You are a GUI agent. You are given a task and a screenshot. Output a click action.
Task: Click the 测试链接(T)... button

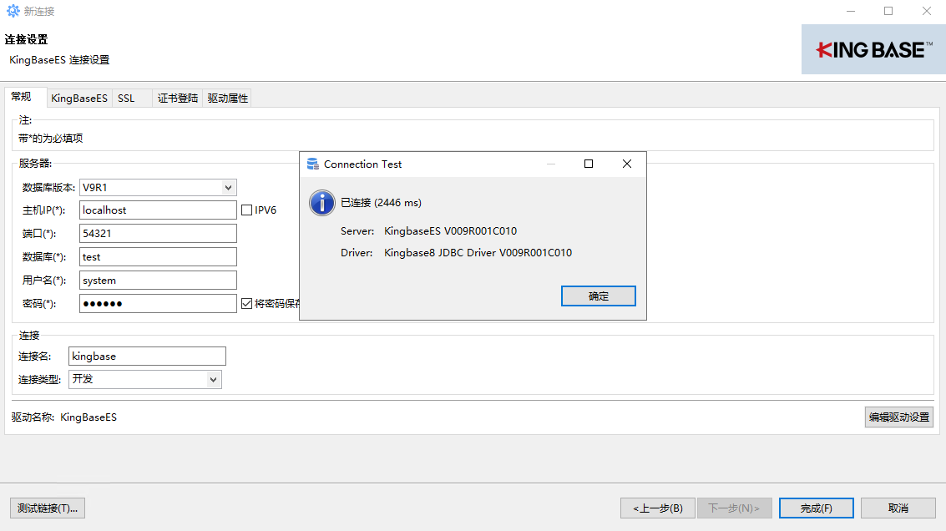pos(48,508)
